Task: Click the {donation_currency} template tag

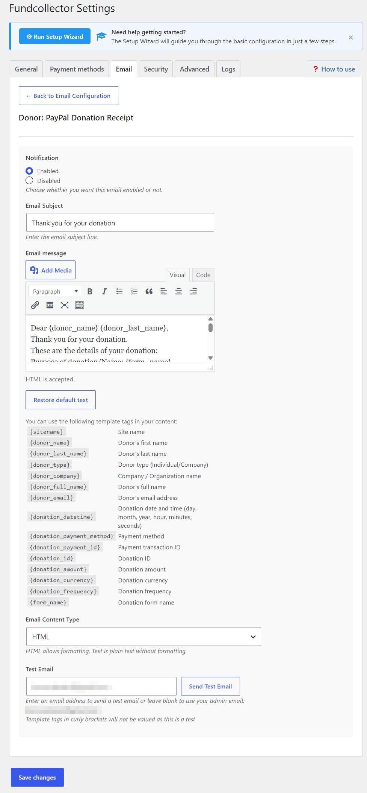Action: (62, 580)
